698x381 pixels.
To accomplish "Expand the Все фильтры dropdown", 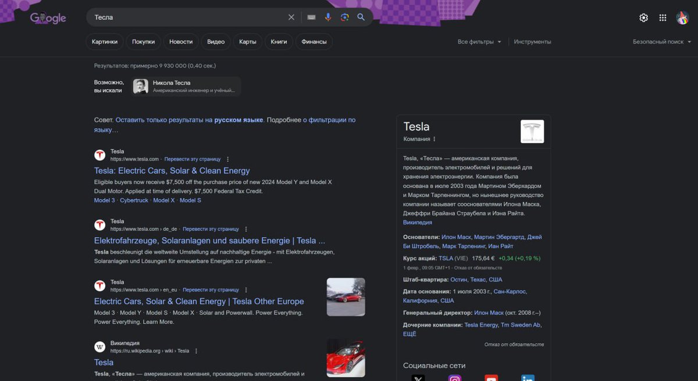I will point(479,42).
